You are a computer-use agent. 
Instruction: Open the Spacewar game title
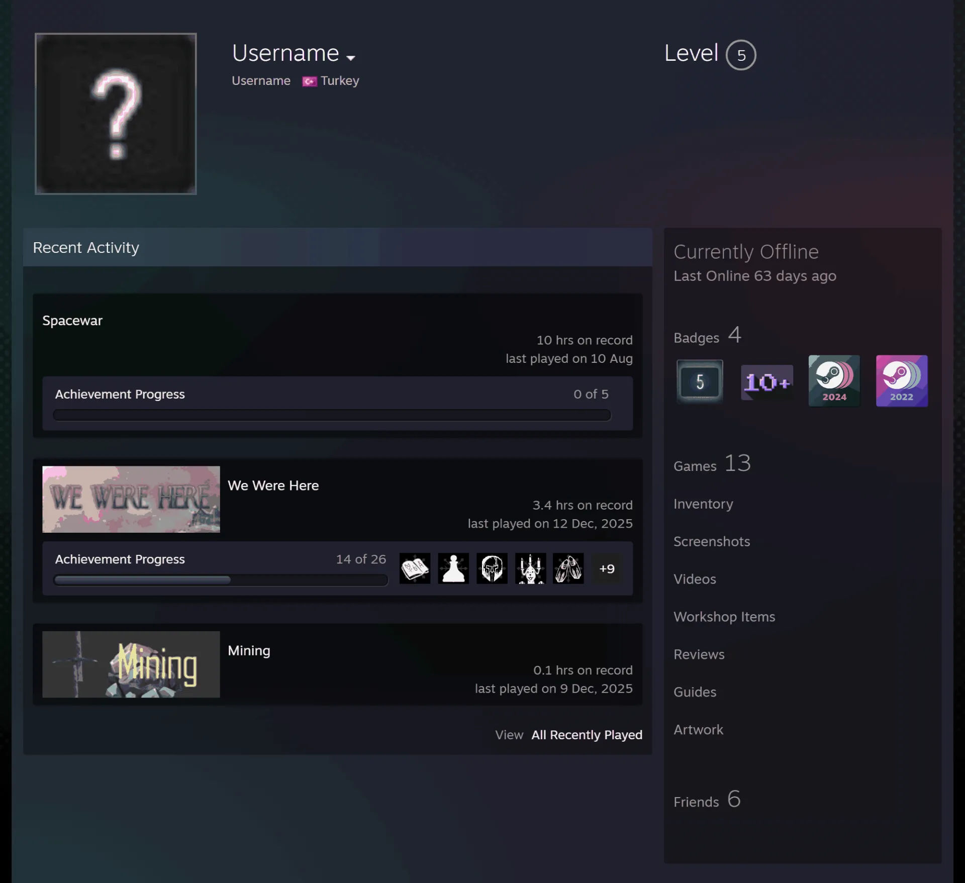click(x=72, y=321)
